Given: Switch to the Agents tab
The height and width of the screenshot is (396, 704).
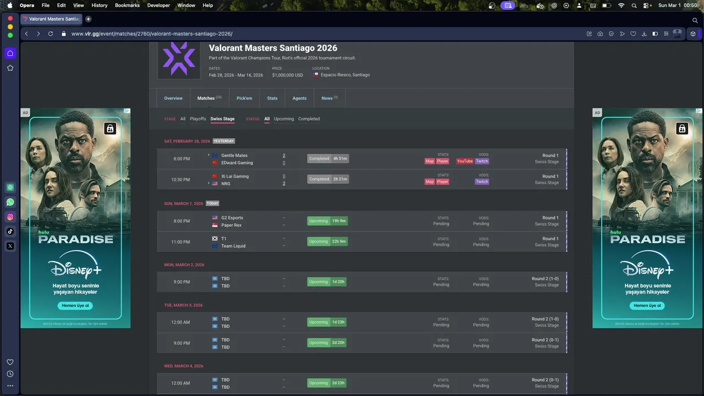Looking at the screenshot, I should (x=300, y=98).
